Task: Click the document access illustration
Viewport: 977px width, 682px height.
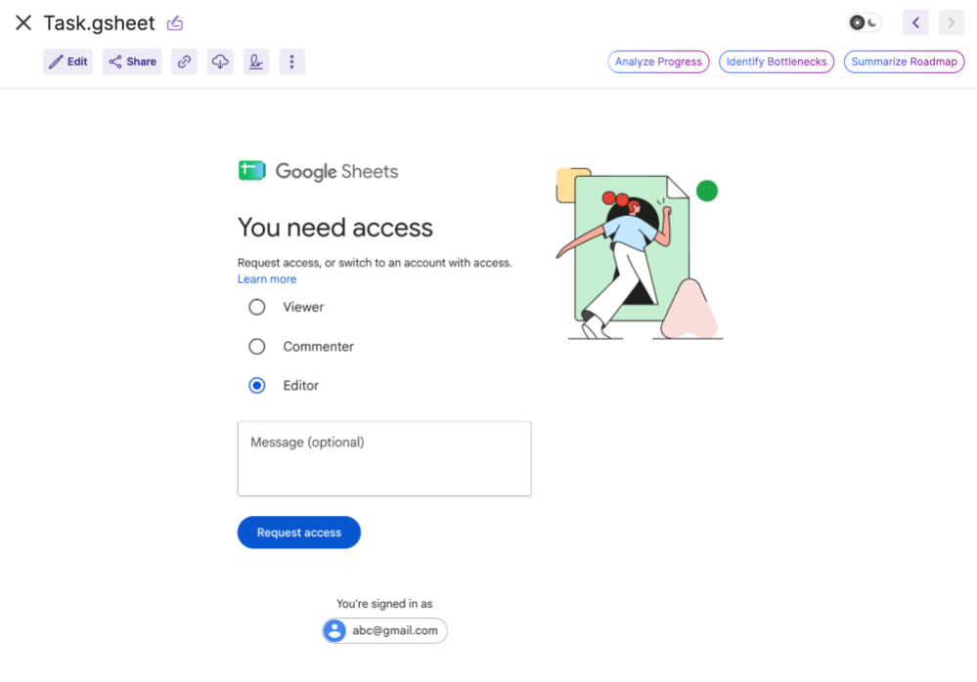Action: coord(640,253)
